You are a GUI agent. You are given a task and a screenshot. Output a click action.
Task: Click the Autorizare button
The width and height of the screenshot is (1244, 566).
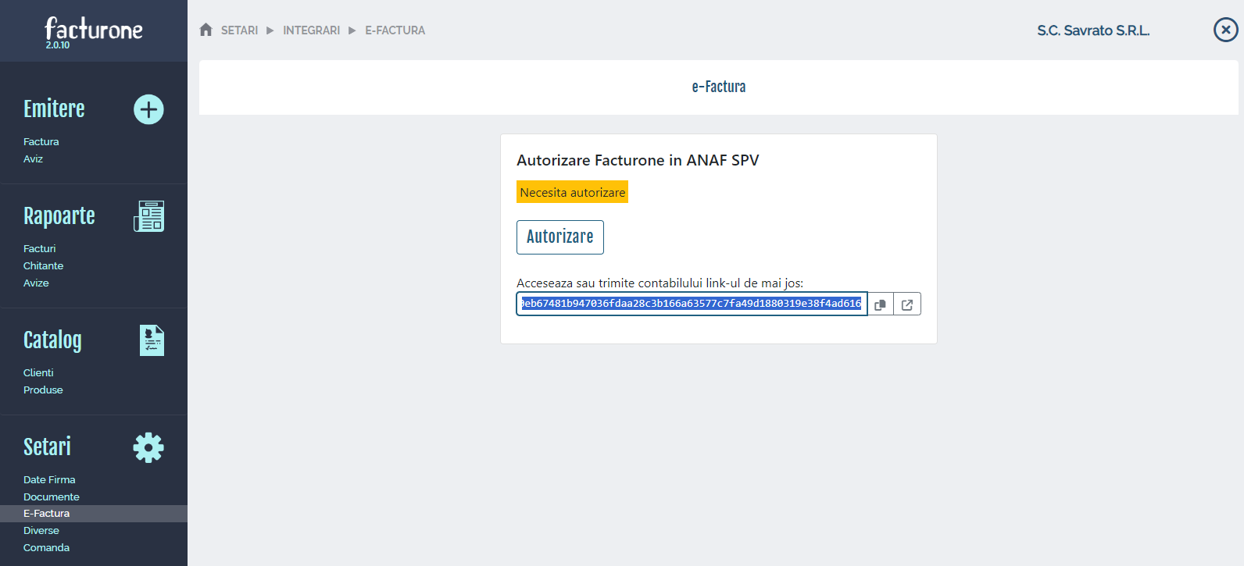coord(560,237)
